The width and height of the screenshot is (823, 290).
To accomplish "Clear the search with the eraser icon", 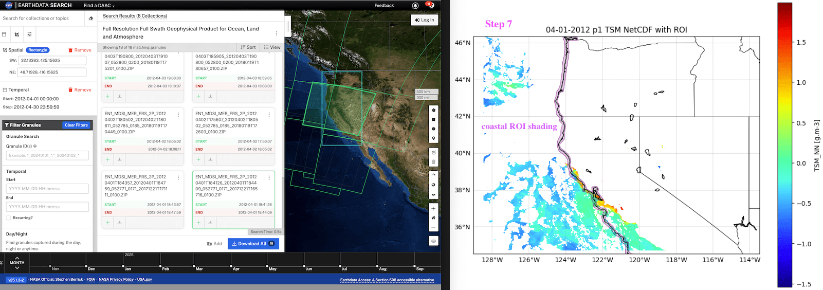I will 91,19.
